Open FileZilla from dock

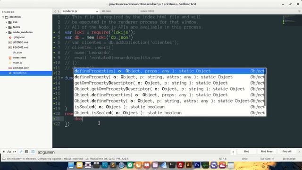pyautogui.click(x=180, y=165)
